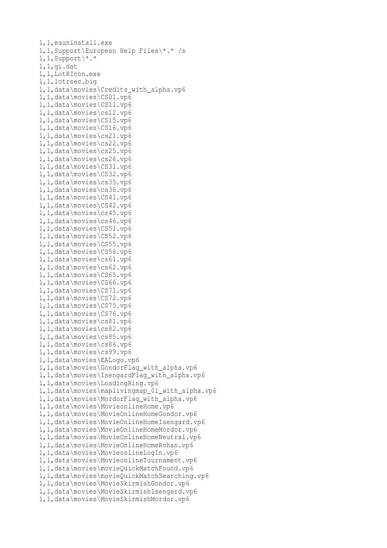
Task: Click the CS42.vp6 entry
Action: pos(85,205)
